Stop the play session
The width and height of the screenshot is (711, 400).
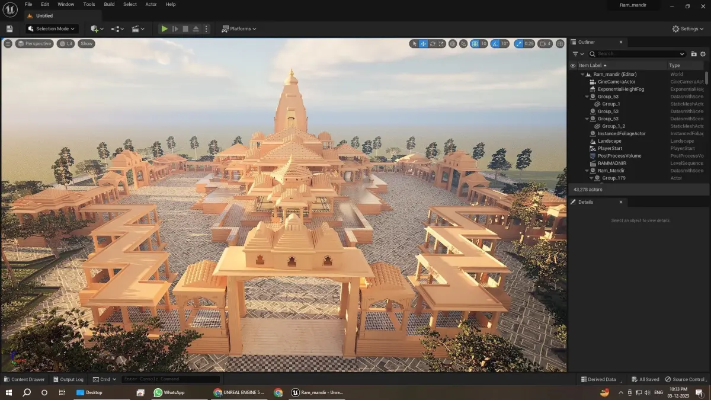(185, 28)
